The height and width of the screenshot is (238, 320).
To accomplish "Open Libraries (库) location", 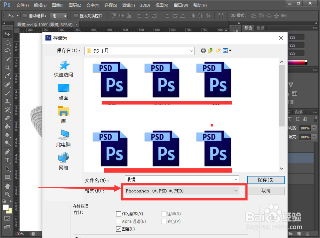I will [x=63, y=115].
